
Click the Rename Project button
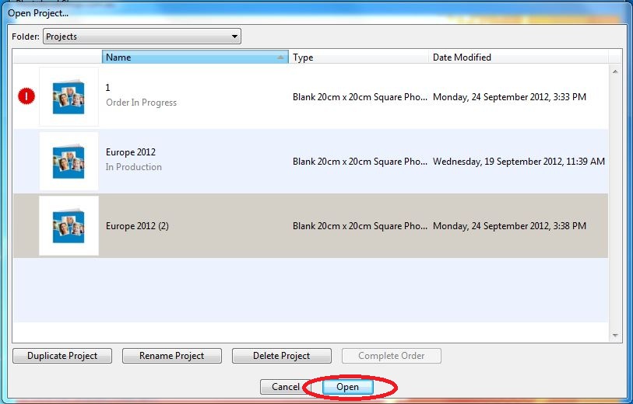point(172,356)
